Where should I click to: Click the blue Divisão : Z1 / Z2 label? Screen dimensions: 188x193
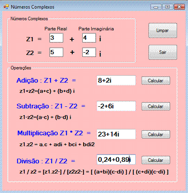(46, 161)
